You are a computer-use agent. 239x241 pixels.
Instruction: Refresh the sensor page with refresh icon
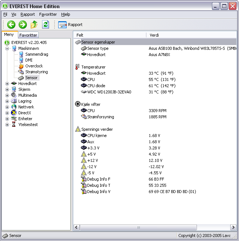[x=46, y=25]
